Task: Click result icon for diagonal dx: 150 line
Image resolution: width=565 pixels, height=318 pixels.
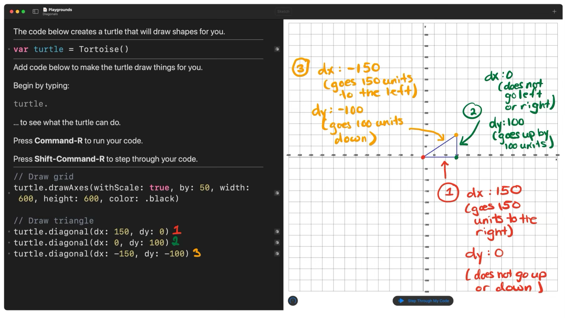Action: coord(277,232)
